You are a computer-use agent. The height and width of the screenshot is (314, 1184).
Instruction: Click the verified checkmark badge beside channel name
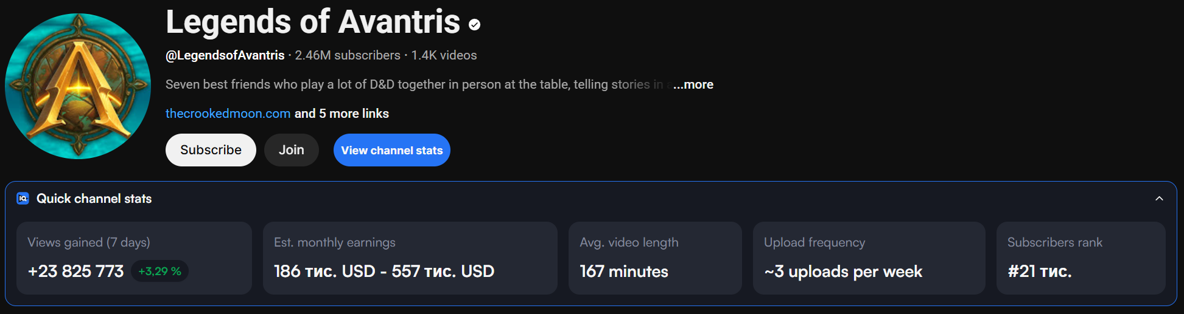click(475, 25)
